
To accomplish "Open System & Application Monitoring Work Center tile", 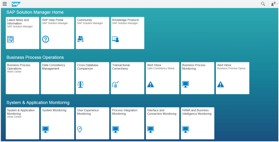I will point(22,123).
